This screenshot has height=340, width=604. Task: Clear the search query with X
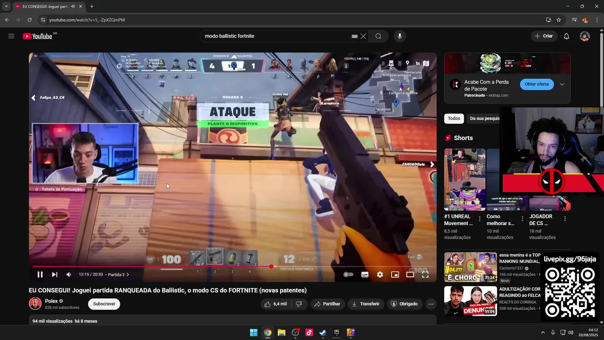pos(363,36)
